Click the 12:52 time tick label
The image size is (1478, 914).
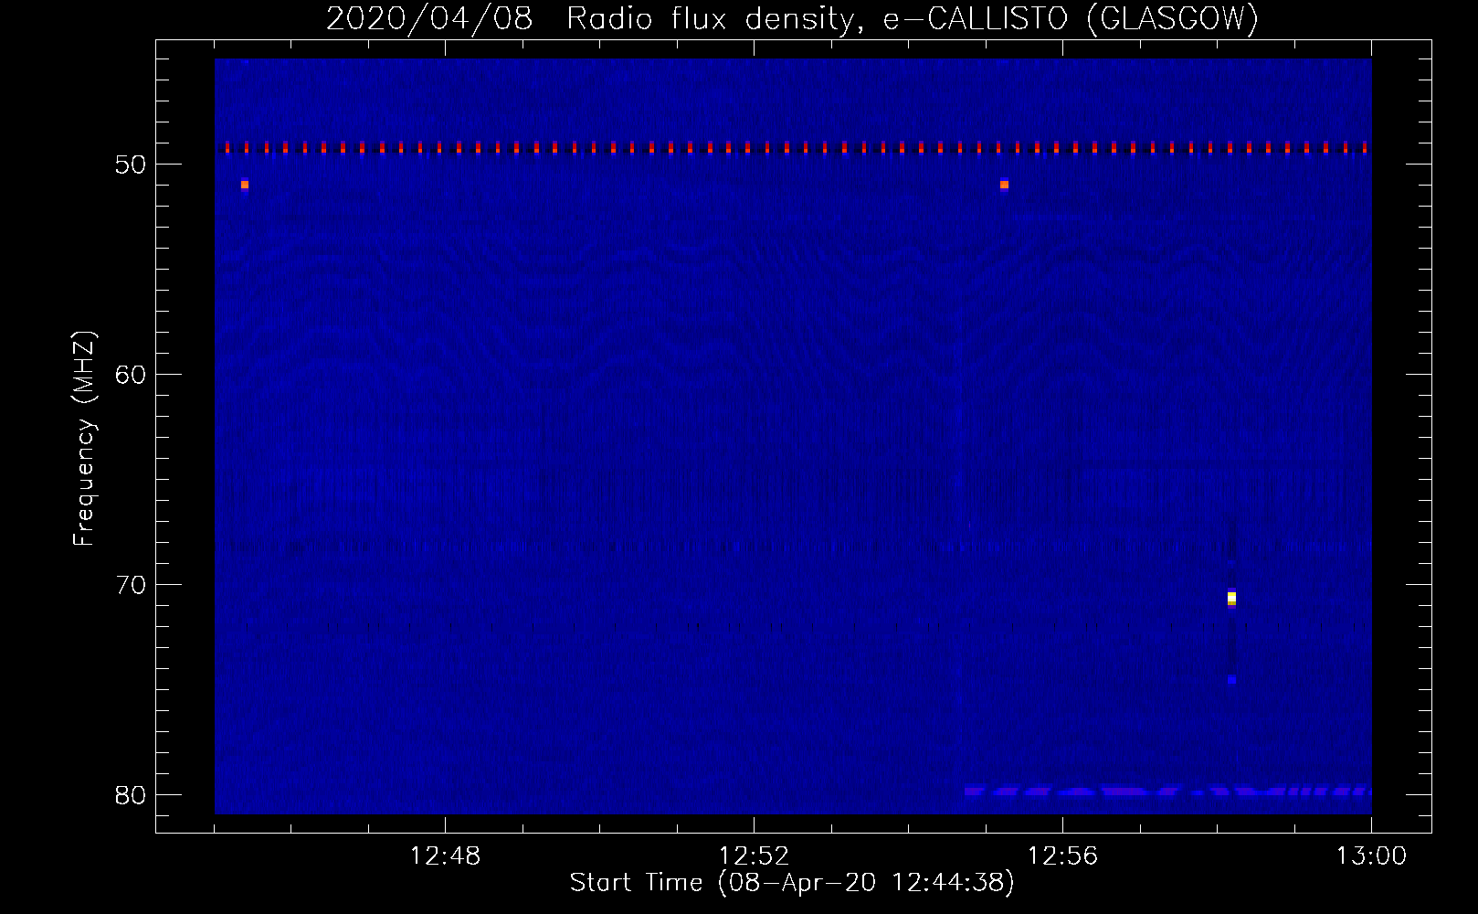point(754,856)
